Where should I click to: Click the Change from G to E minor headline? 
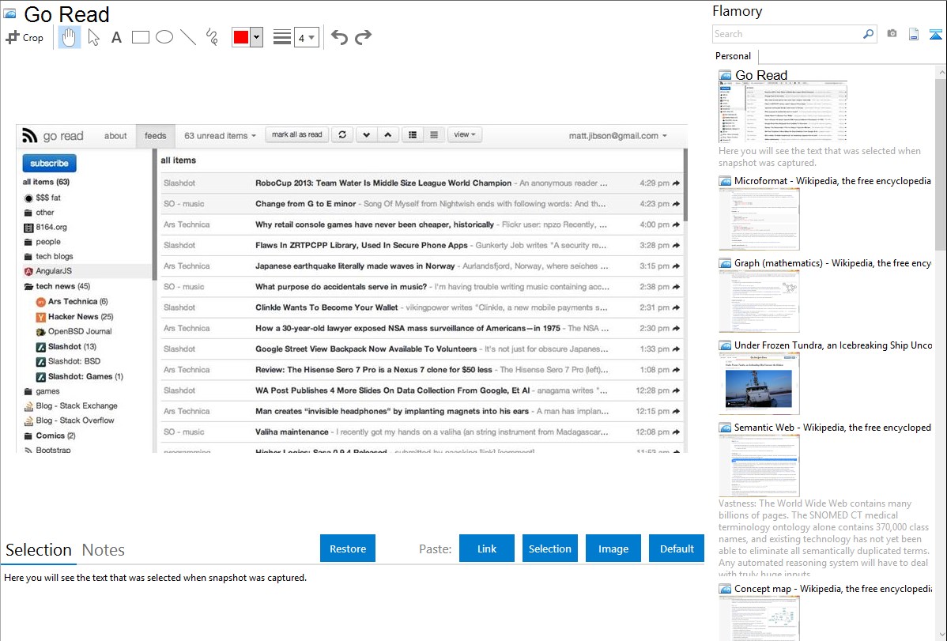[306, 204]
